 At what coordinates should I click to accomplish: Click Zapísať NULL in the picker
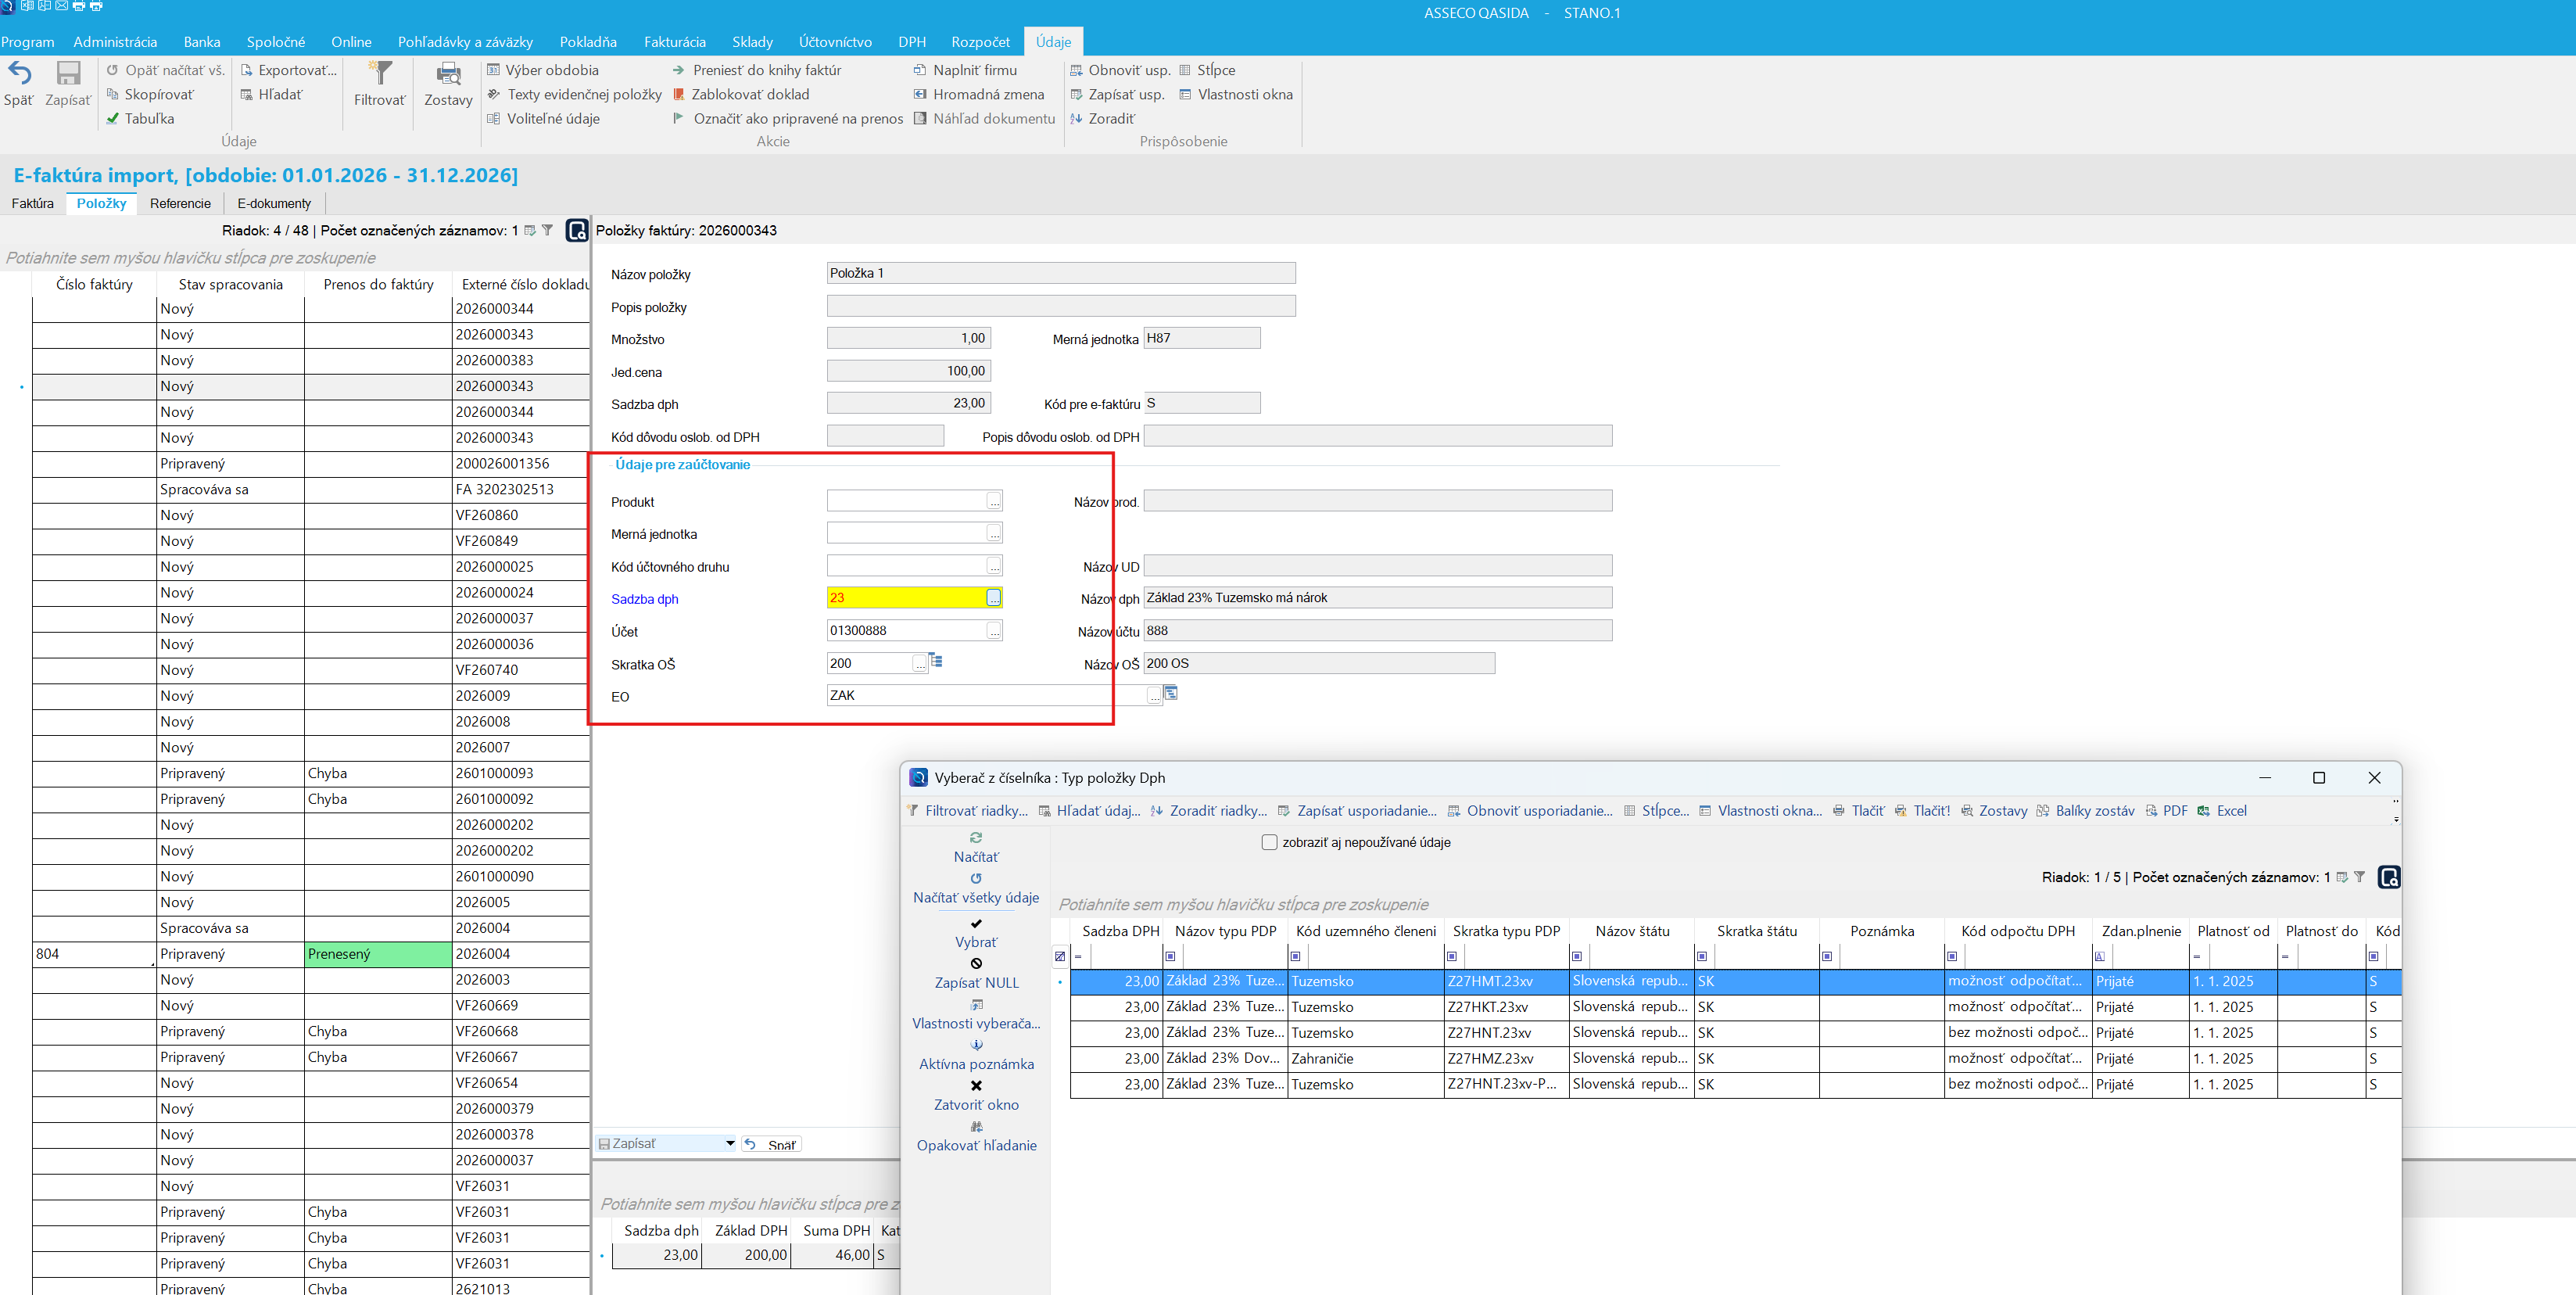(976, 973)
